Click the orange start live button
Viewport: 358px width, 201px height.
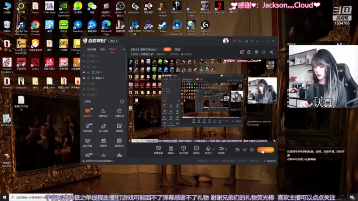pyautogui.click(x=265, y=150)
